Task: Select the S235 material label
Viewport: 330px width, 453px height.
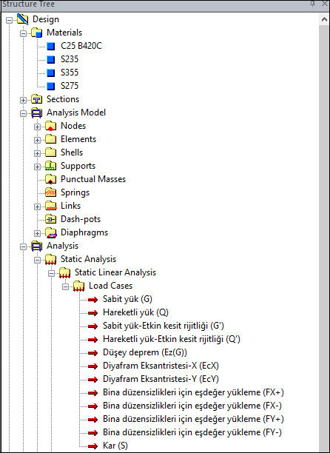Action: (x=70, y=59)
